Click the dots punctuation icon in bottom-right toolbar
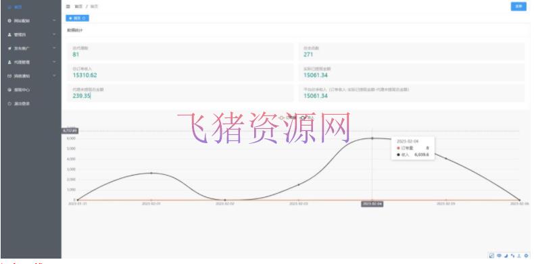 tap(513, 255)
